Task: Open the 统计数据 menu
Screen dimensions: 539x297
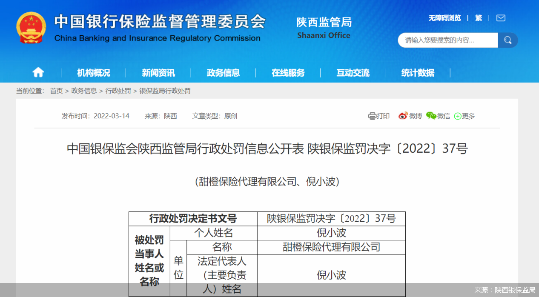Action: tap(418, 73)
